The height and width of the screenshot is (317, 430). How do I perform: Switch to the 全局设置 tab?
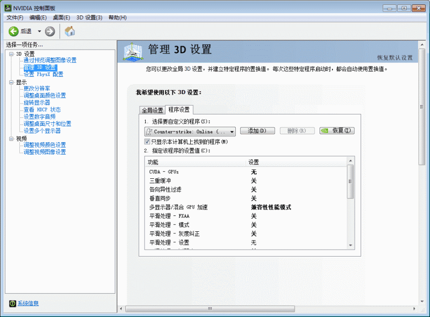152,110
